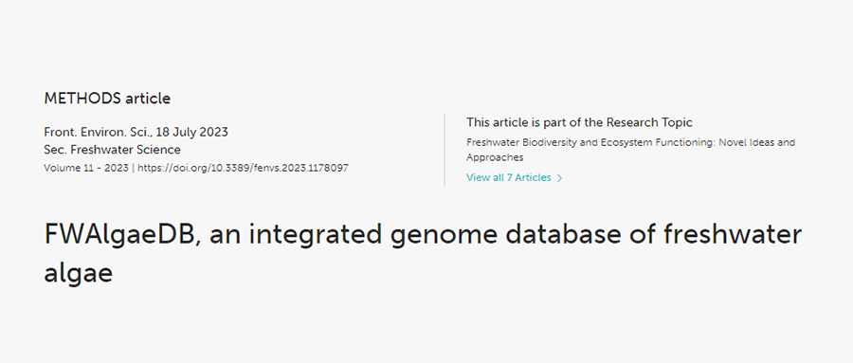The width and height of the screenshot is (853, 363).
Task: Click the word article after METHODS
Action: (148, 99)
